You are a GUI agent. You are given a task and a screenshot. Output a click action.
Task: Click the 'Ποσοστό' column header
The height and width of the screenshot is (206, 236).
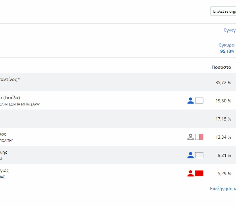[221, 67]
